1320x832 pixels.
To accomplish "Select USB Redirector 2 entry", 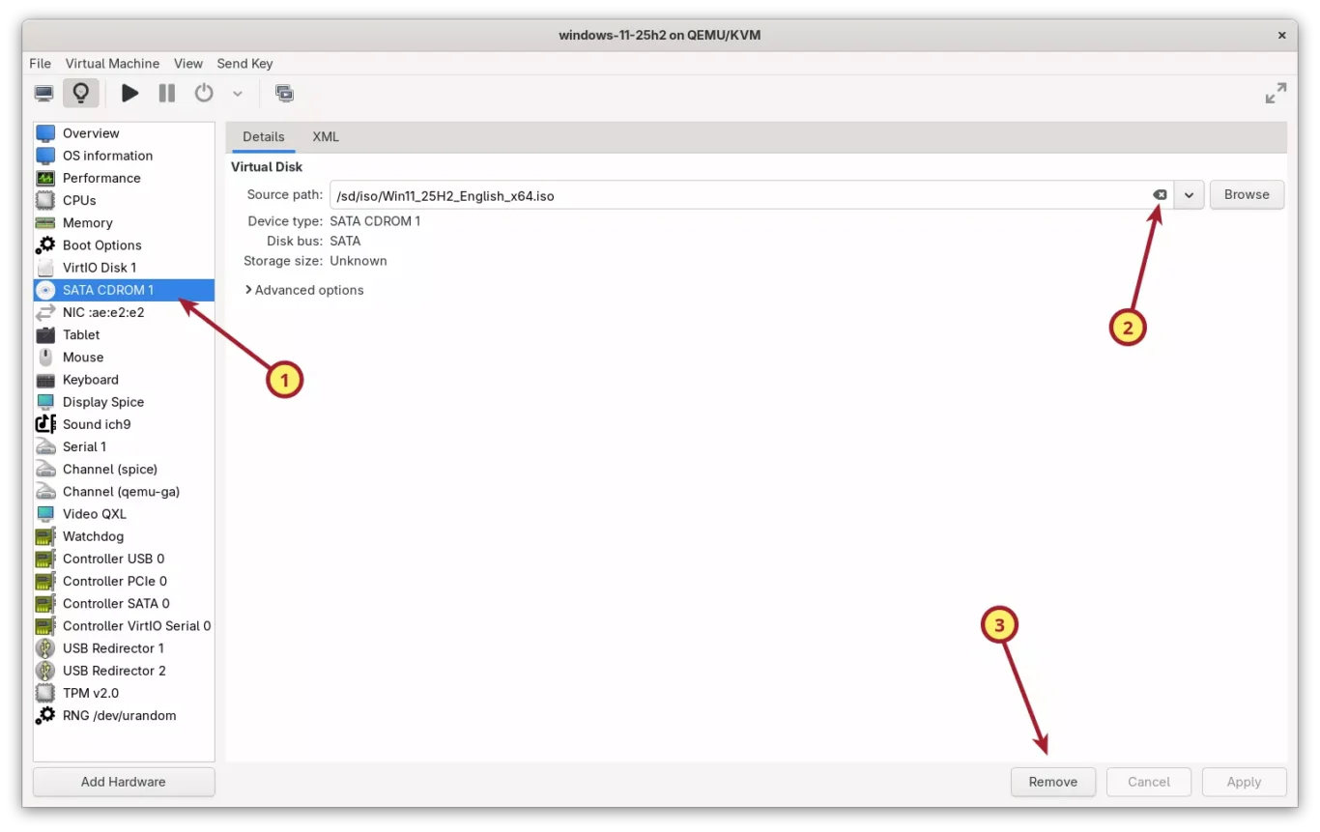I will [124, 671].
